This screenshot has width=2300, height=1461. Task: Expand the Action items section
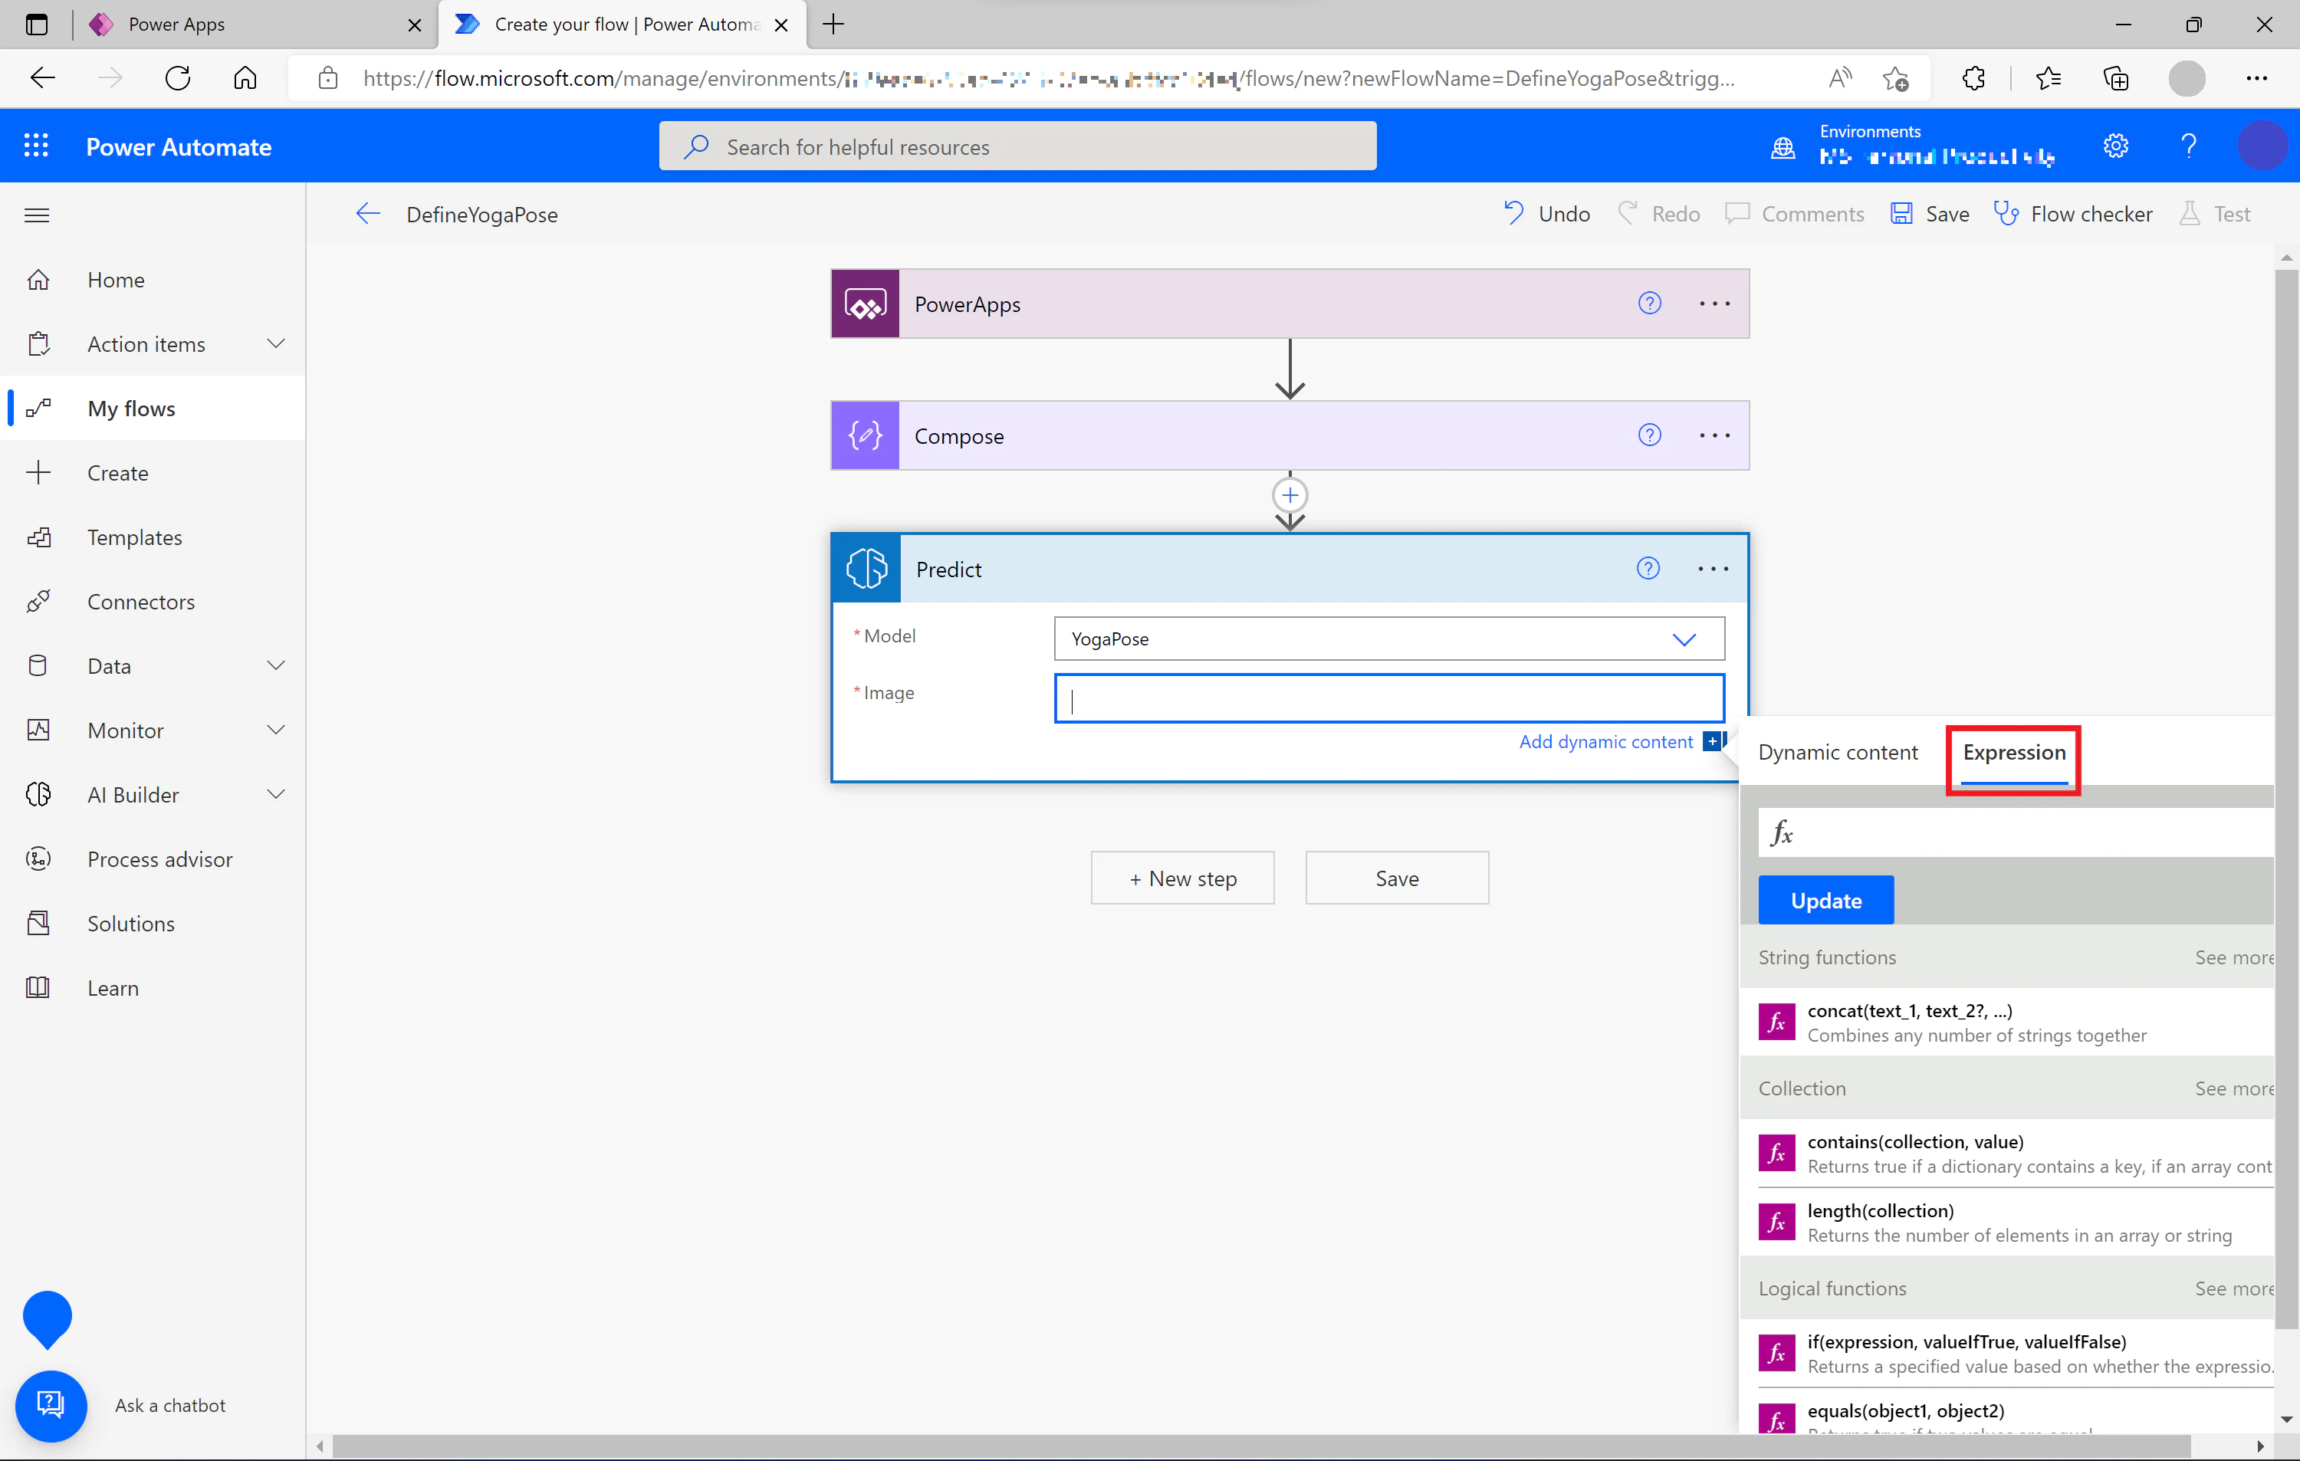tap(276, 343)
